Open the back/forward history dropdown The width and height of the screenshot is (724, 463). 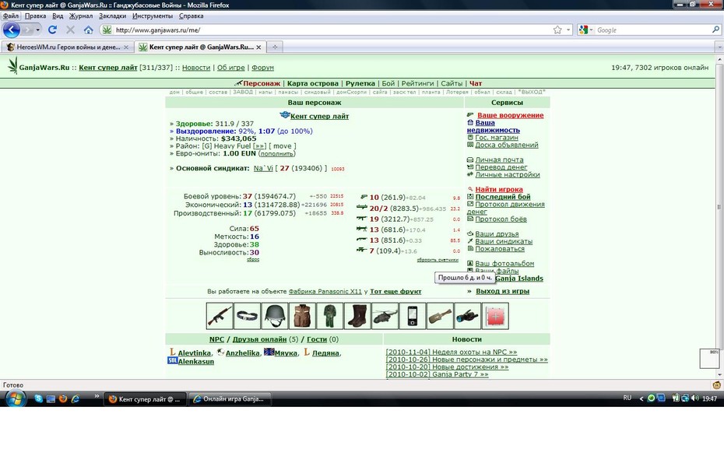tap(38, 30)
